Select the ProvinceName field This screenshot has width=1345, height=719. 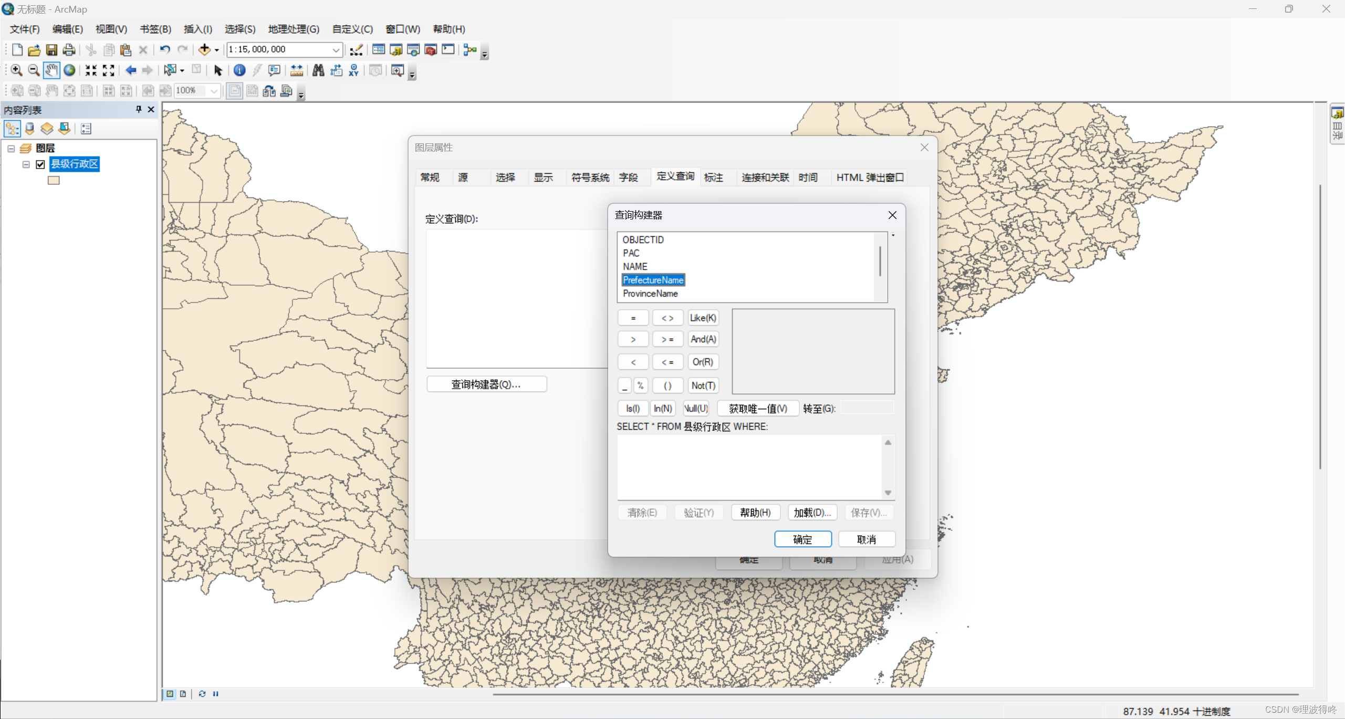coord(650,294)
